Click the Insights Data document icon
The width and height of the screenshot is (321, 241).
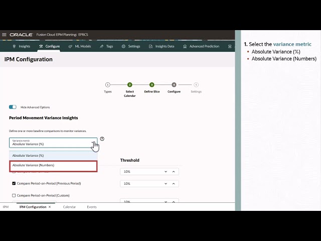pyautogui.click(x=150, y=47)
